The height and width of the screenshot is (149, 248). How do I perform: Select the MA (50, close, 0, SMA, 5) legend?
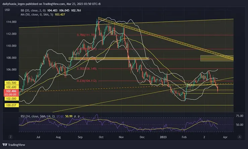37,14
